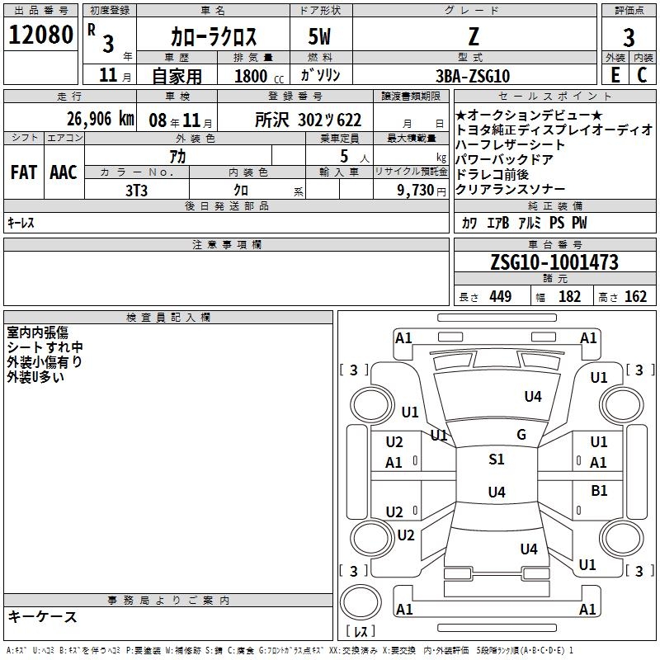Click the model code 3BA-ZSG10
Screen dimensions: 660x660
pyautogui.click(x=472, y=76)
